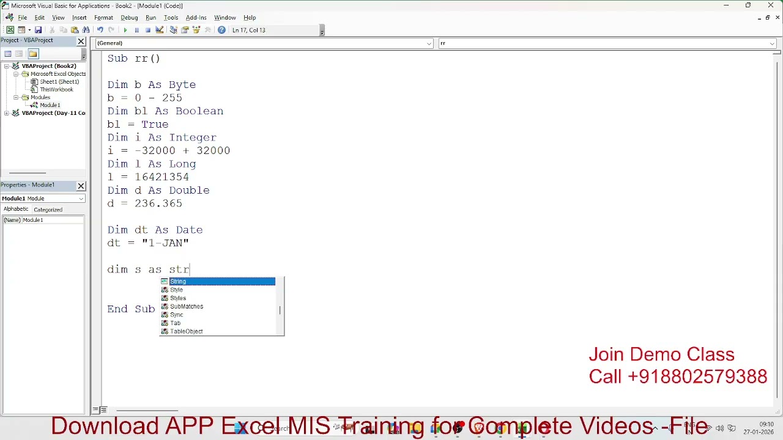Open the Edit menu

pos(40,18)
